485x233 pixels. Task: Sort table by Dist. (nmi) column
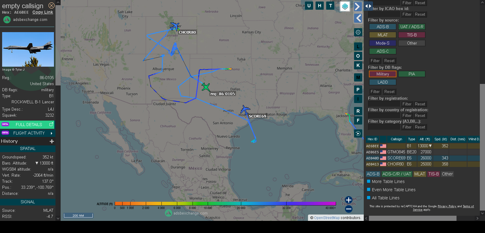click(x=458, y=139)
